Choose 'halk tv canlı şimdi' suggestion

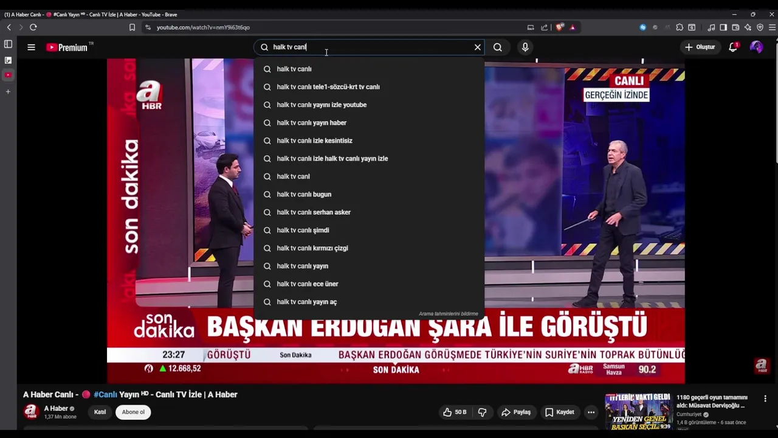369,231
